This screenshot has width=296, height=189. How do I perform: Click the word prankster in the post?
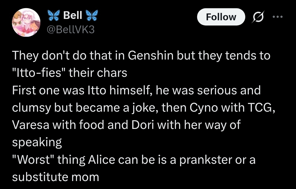pyautogui.click(x=206, y=160)
